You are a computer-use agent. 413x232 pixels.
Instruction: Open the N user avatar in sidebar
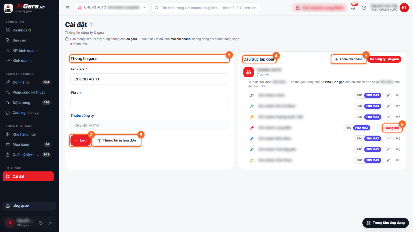[10, 223]
